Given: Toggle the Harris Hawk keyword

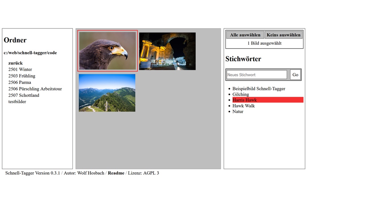Looking at the screenshot, I should tap(244, 100).
